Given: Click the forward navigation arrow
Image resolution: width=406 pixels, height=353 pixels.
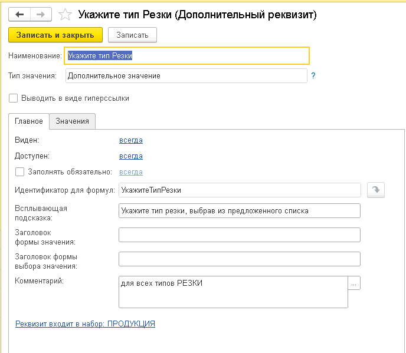Looking at the screenshot, I should pos(41,15).
